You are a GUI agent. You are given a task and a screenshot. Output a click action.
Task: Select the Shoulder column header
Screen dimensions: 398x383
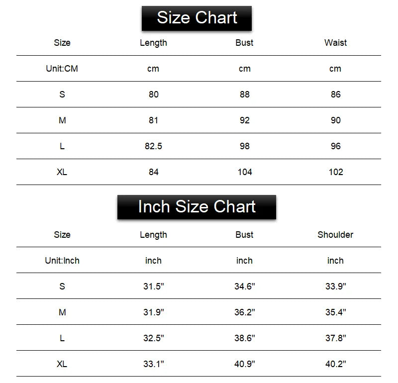click(x=335, y=235)
